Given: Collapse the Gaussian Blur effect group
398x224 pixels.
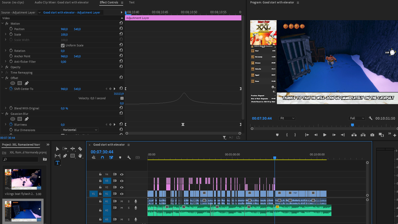Looking at the screenshot, I should [2, 114].
